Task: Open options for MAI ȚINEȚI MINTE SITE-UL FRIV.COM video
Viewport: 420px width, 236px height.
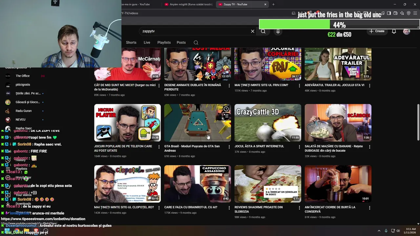Action: coord(299,86)
